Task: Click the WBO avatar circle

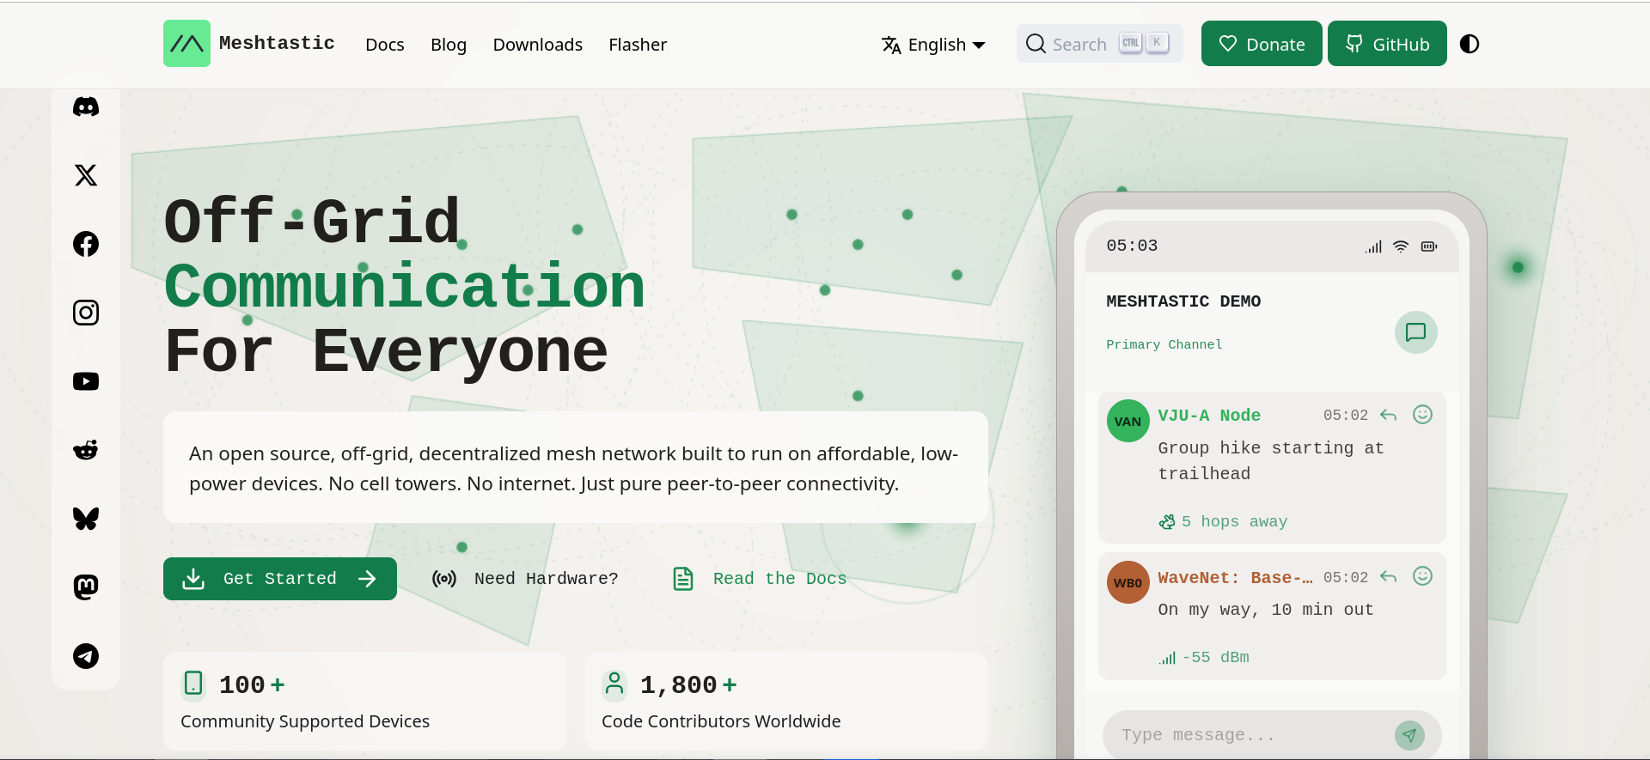Action: tap(1127, 582)
